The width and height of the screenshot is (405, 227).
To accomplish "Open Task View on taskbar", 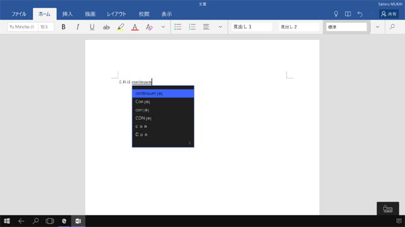I will click(x=49, y=221).
